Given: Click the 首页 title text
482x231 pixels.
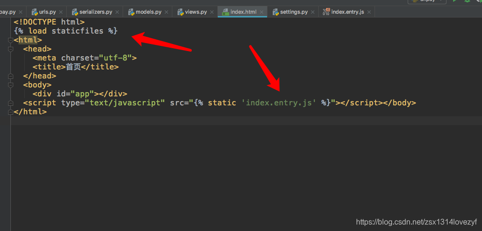Looking at the screenshot, I should [x=73, y=67].
